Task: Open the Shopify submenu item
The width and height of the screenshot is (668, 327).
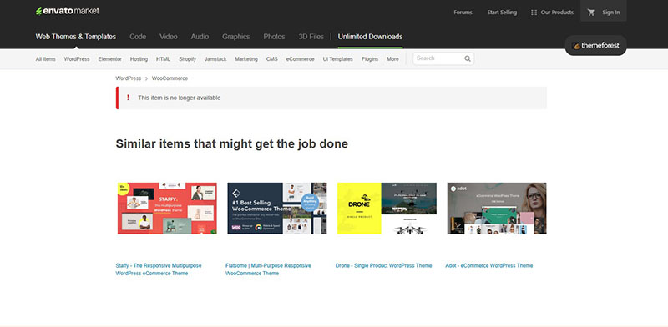Action: pyautogui.click(x=187, y=59)
